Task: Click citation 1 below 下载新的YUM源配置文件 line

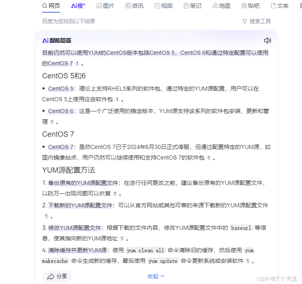Action: (x=46, y=216)
